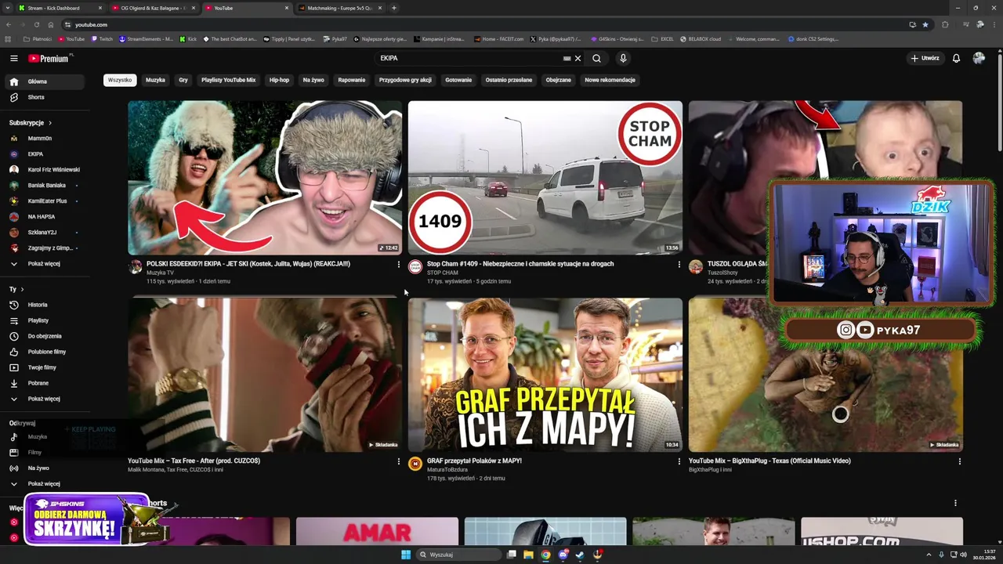Clear the search box with the X icon
The image size is (1003, 564).
pyautogui.click(x=578, y=58)
